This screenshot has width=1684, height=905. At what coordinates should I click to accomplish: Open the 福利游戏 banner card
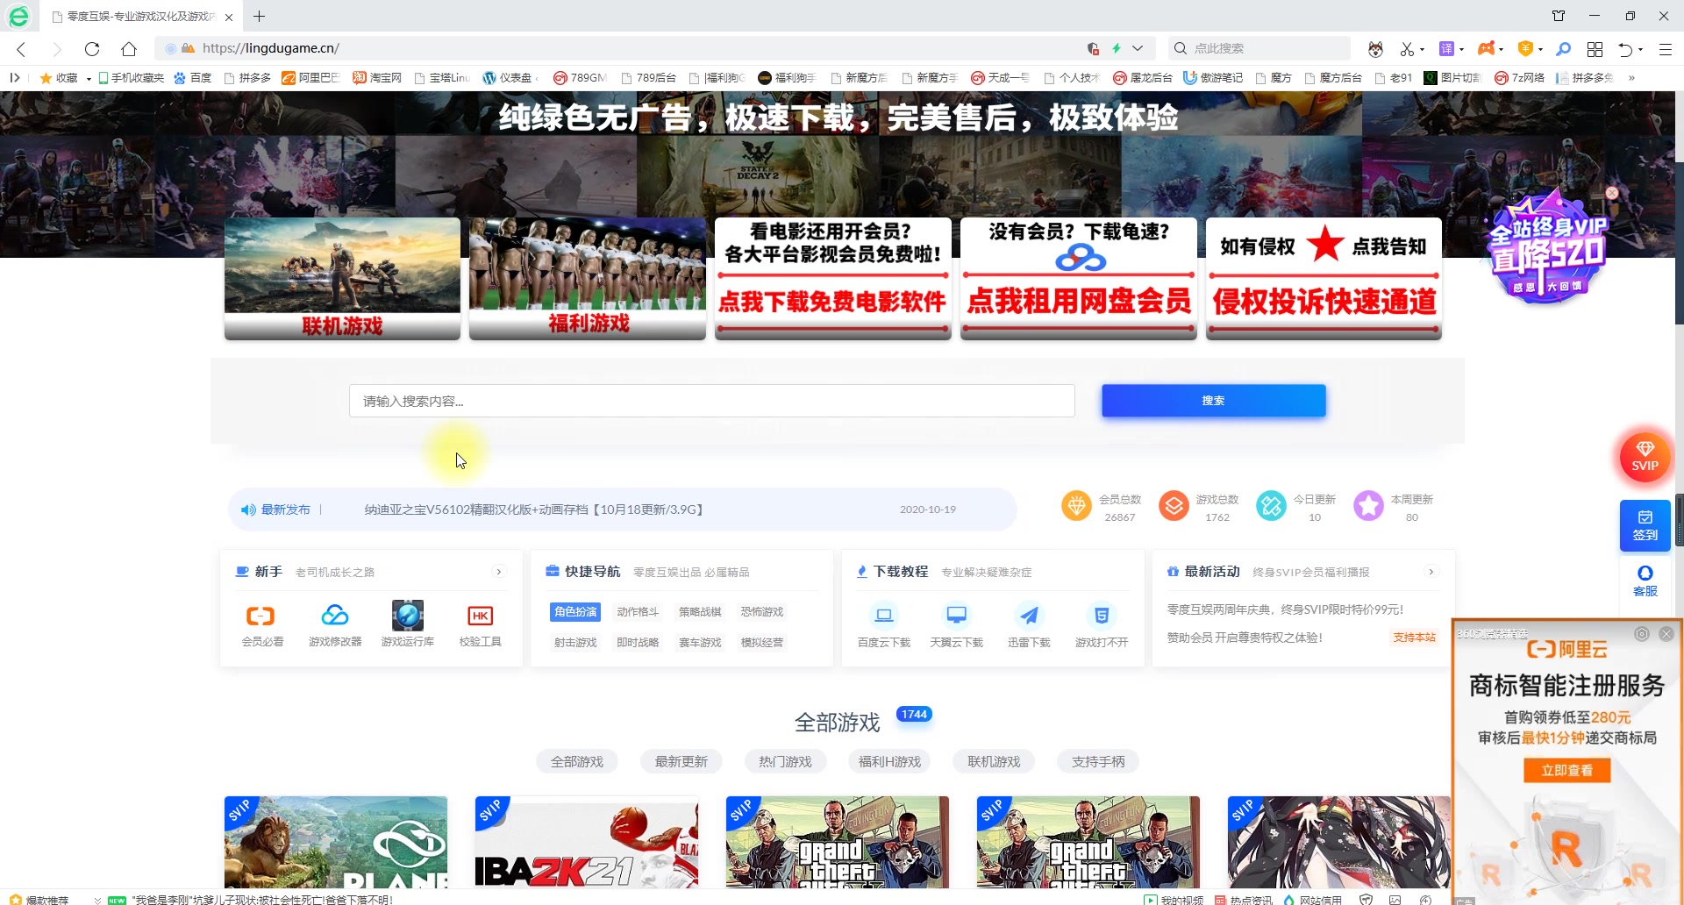pos(588,279)
